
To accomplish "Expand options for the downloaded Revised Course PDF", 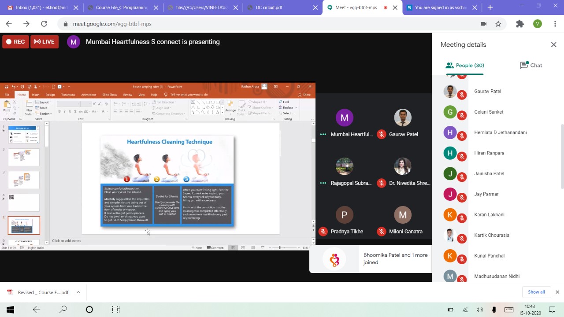I will [78, 292].
